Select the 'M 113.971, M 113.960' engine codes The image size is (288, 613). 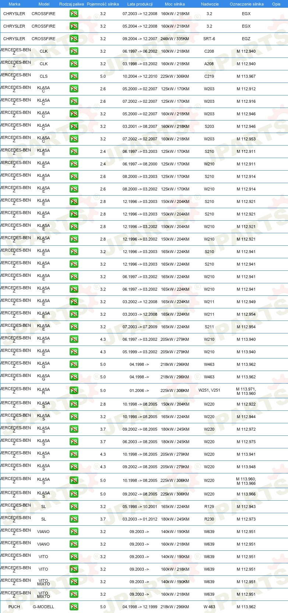(246, 391)
